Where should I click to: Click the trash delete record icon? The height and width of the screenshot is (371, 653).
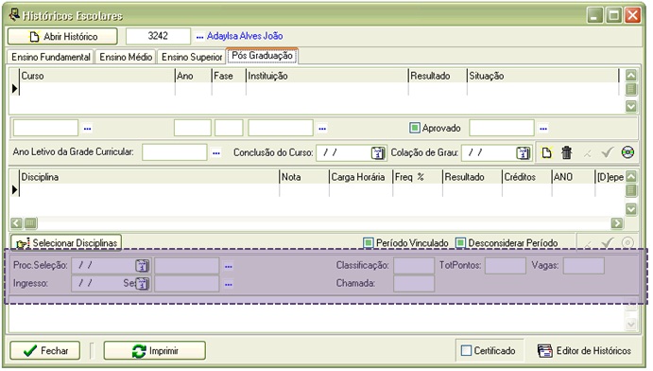coord(566,152)
